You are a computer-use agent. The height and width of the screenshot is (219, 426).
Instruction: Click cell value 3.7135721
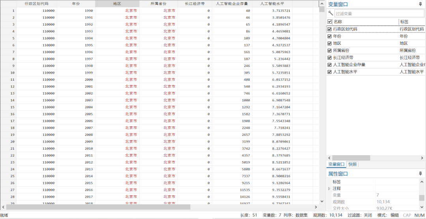(x=272, y=11)
